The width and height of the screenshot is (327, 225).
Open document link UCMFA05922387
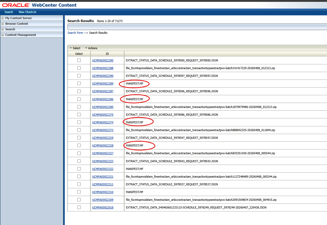coord(103,91)
